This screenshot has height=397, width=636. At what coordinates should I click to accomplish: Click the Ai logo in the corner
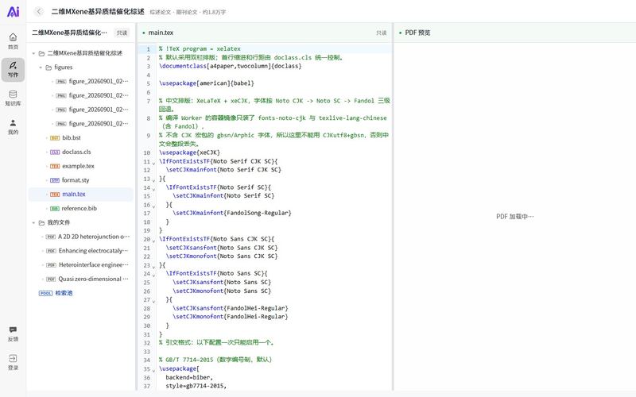(13, 12)
